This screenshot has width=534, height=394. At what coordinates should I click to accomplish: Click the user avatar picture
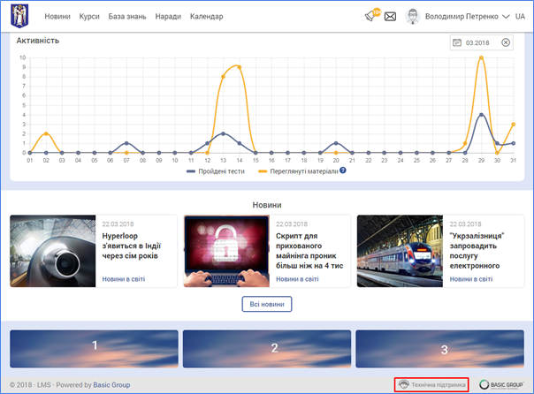tap(412, 16)
